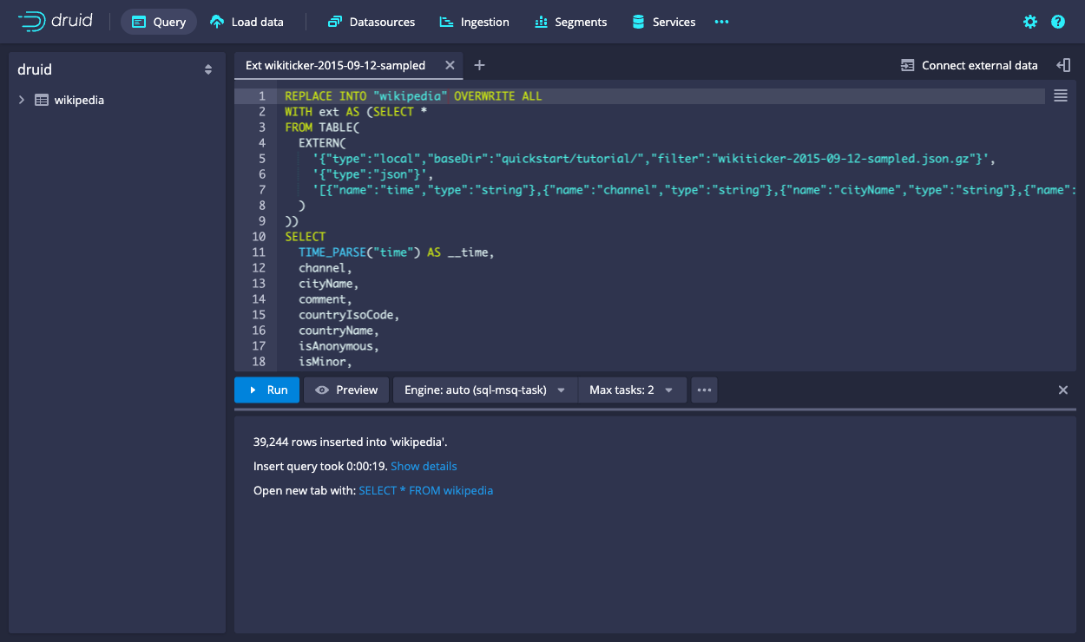Click the sort icon beside druid schema
Image resolution: width=1085 pixels, height=642 pixels.
(208, 69)
